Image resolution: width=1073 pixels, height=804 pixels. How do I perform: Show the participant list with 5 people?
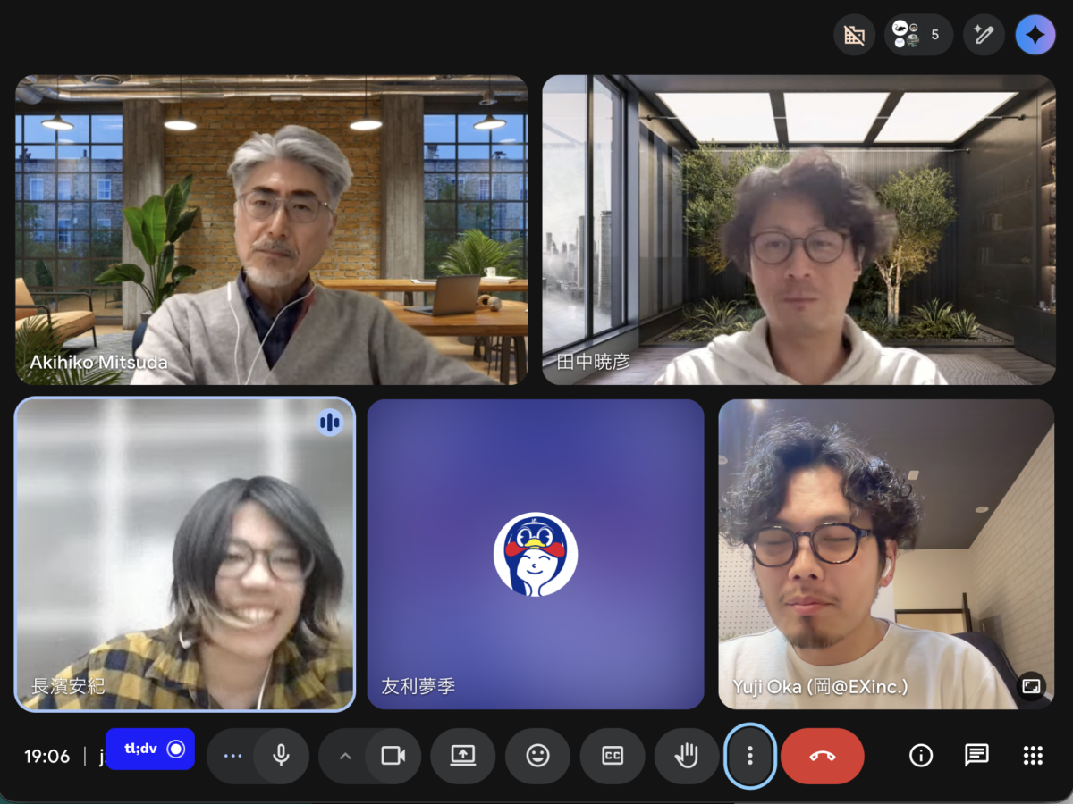[x=918, y=36]
